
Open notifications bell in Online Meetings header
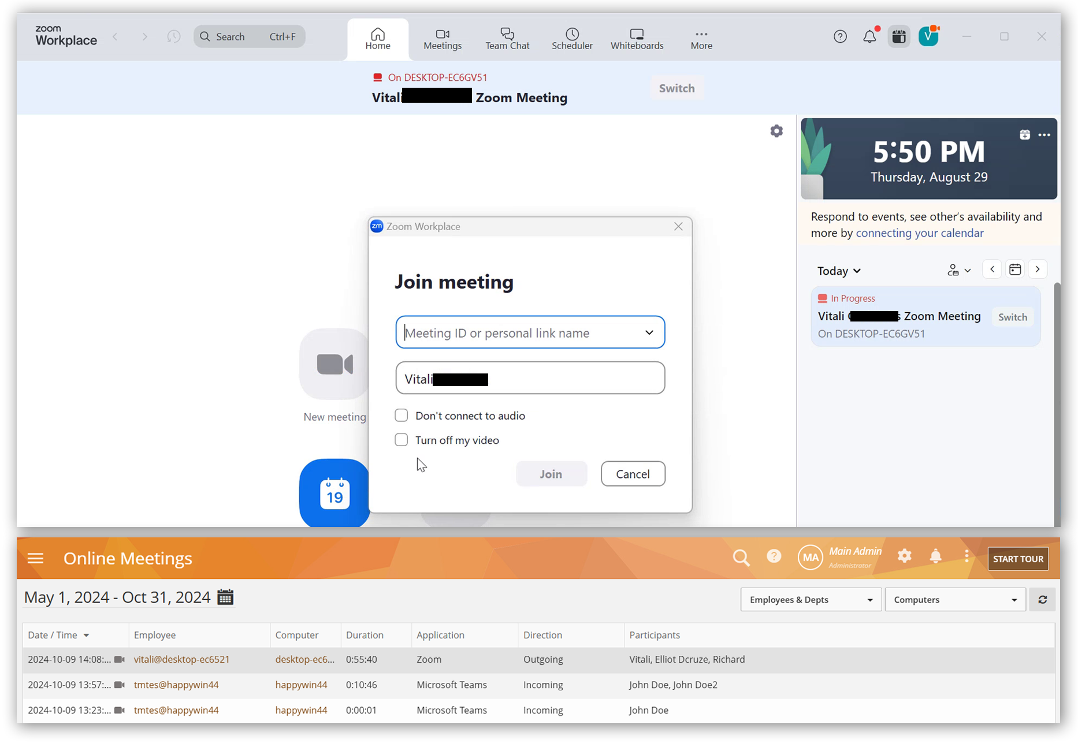coord(935,556)
